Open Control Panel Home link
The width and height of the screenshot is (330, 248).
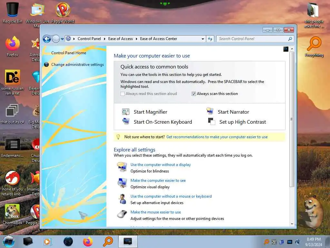click(69, 53)
